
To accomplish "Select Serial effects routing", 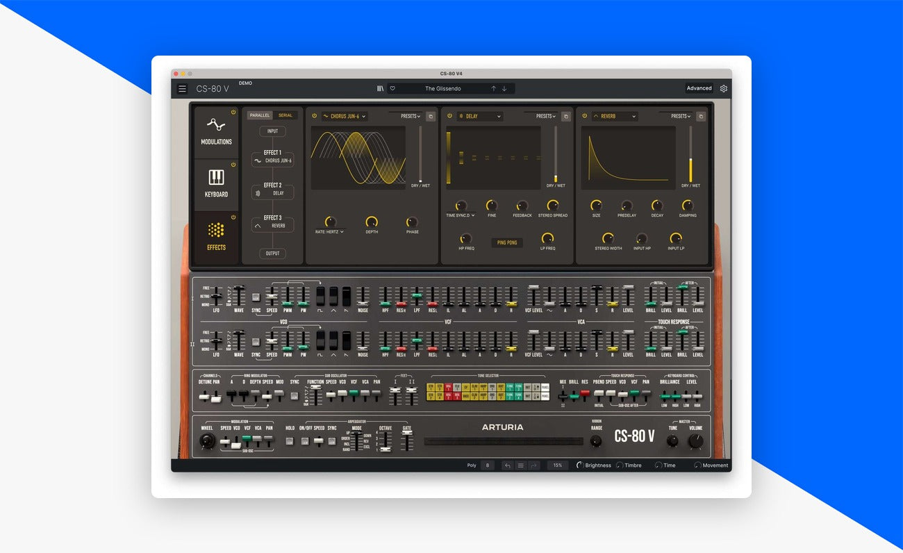I will point(285,115).
